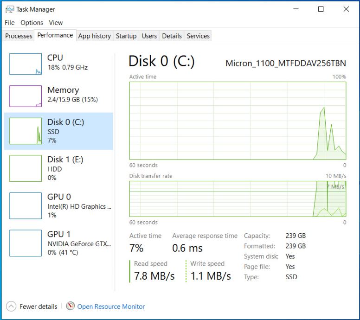Open the Users tab
The width and height of the screenshot is (360, 320).
(149, 36)
